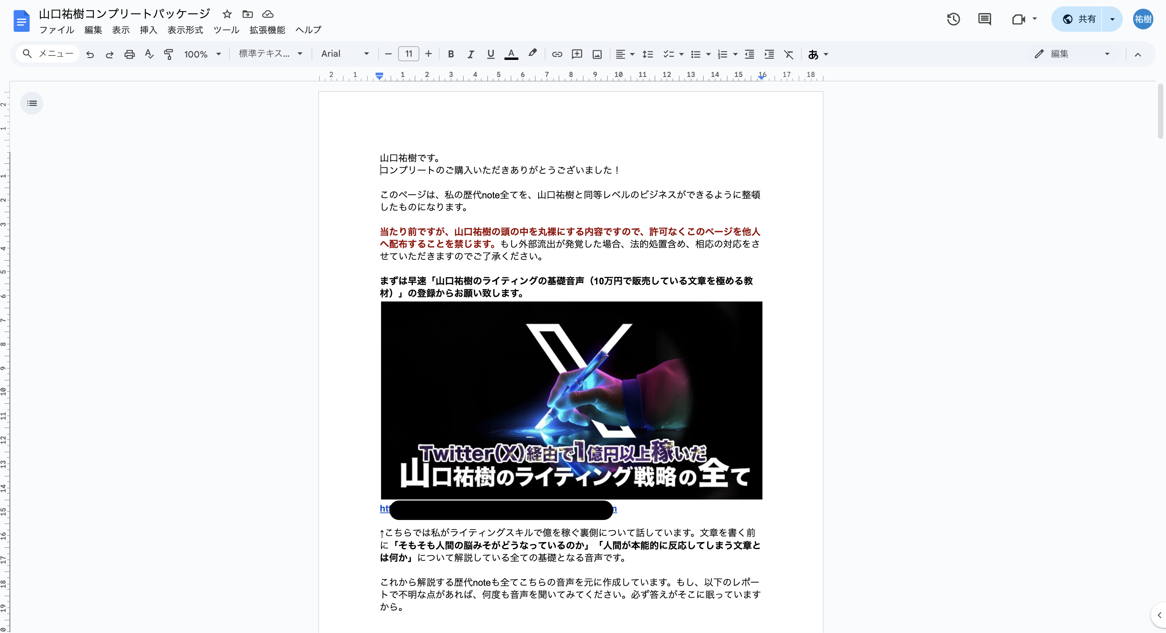
Task: Open version history clock icon
Action: pyautogui.click(x=953, y=19)
